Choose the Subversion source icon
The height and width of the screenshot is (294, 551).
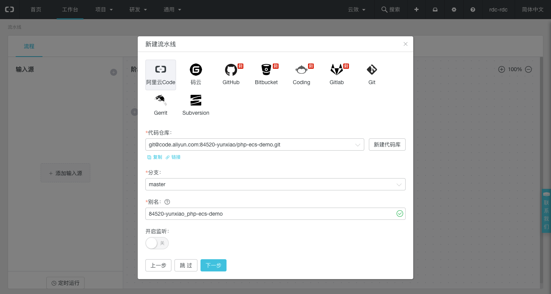(x=196, y=106)
